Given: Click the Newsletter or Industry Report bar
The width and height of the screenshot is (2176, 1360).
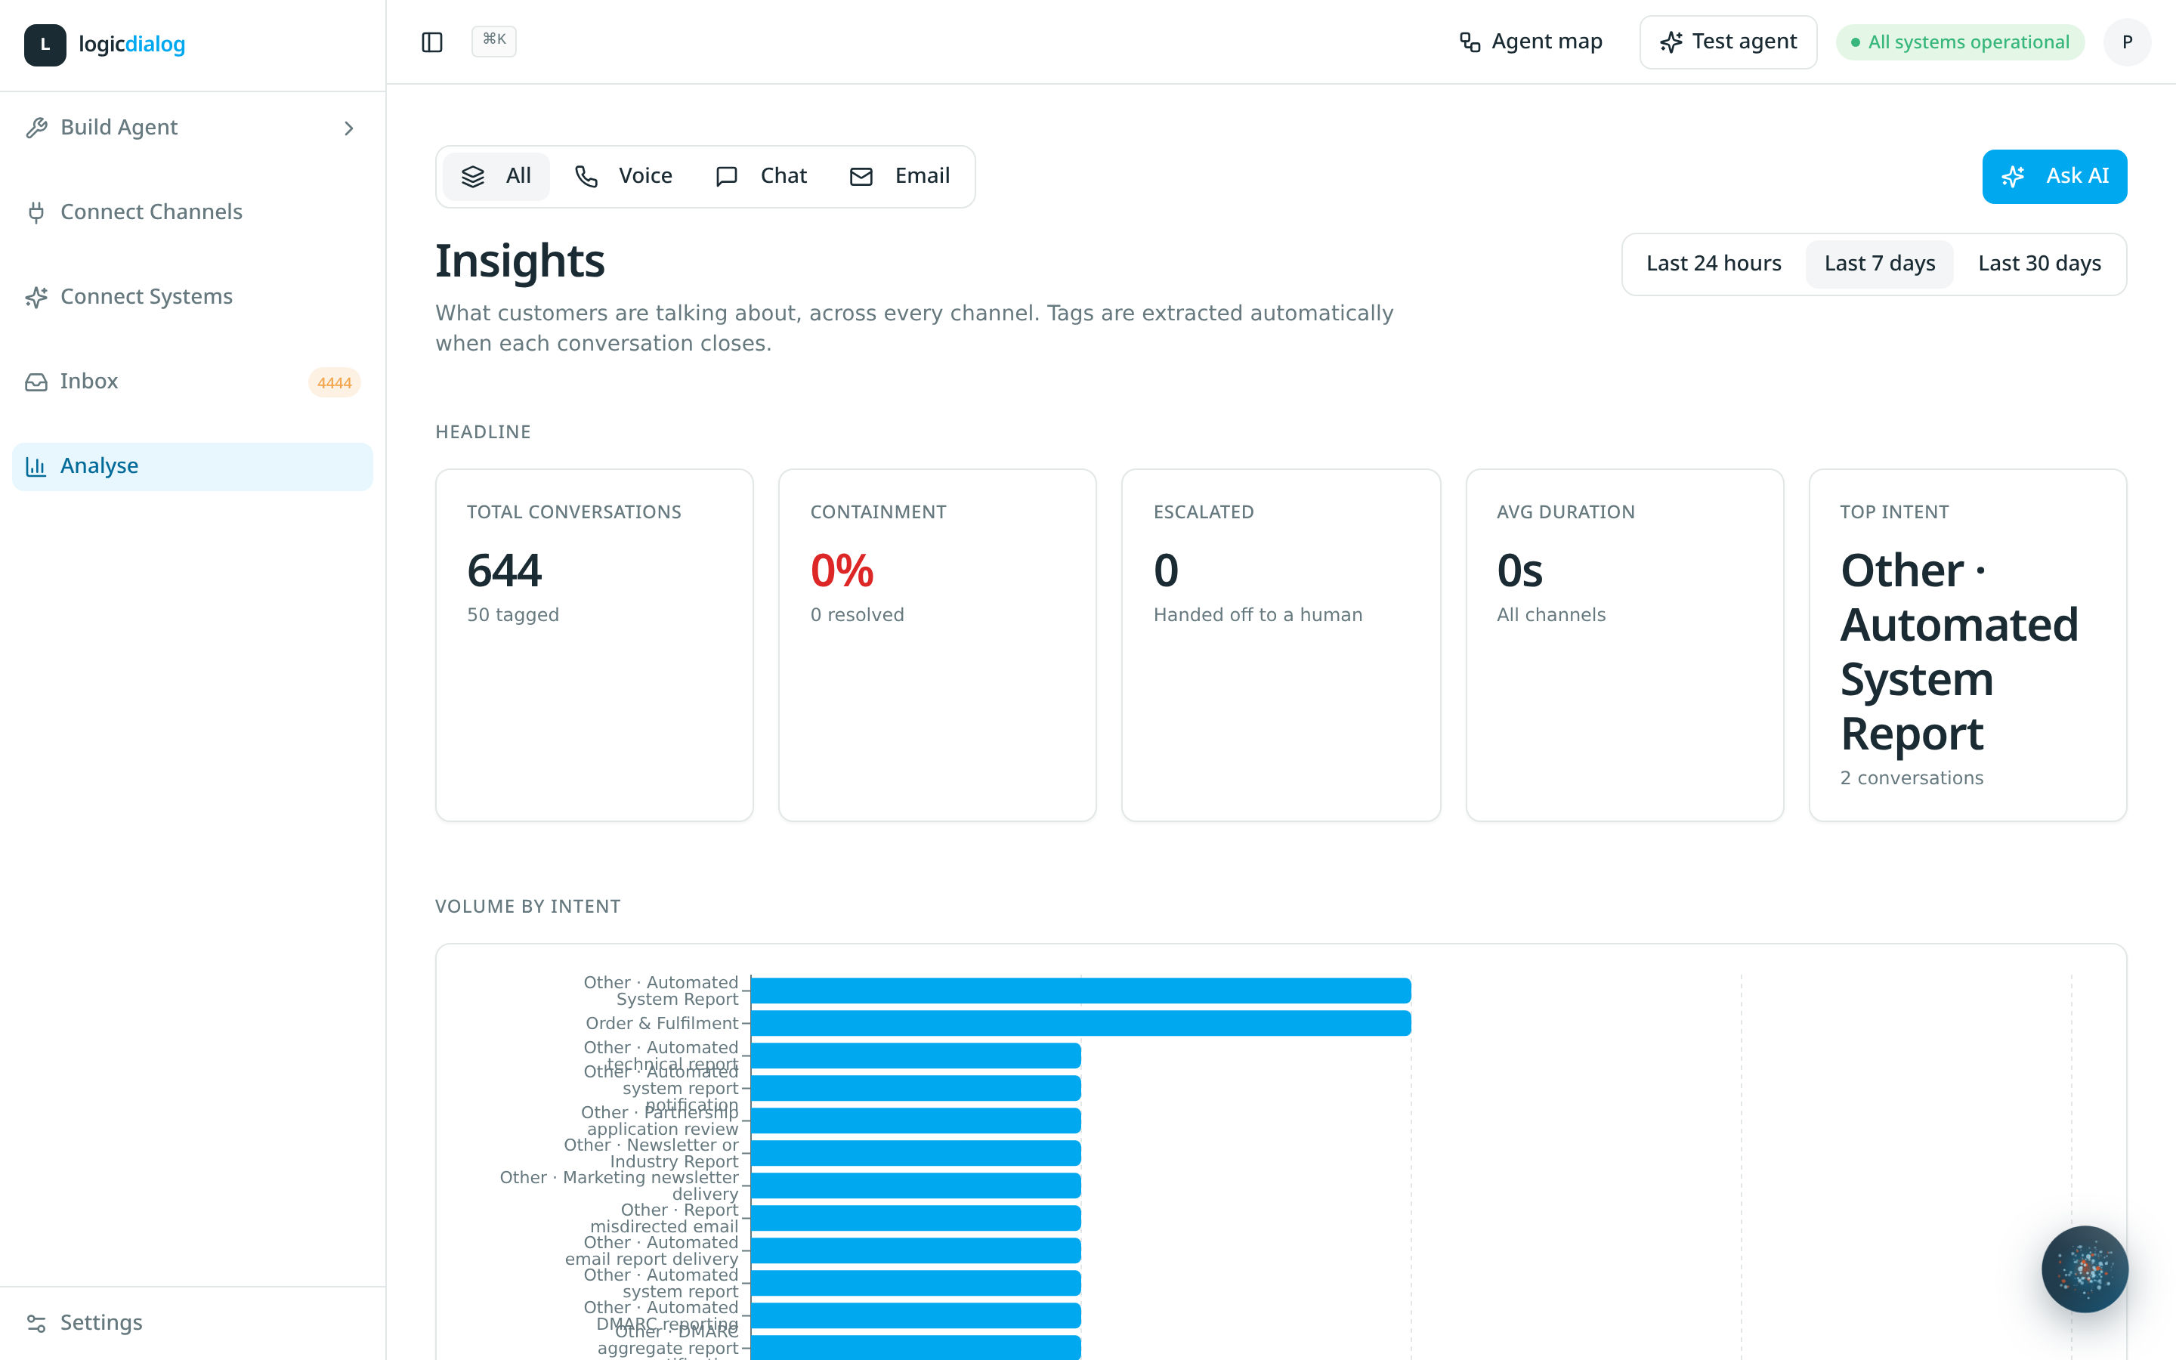Looking at the screenshot, I should pos(916,1153).
